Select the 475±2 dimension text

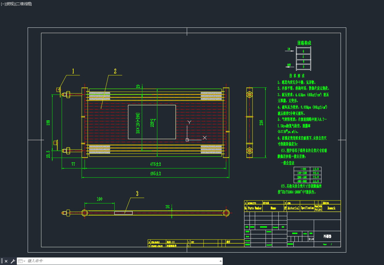click(156, 164)
